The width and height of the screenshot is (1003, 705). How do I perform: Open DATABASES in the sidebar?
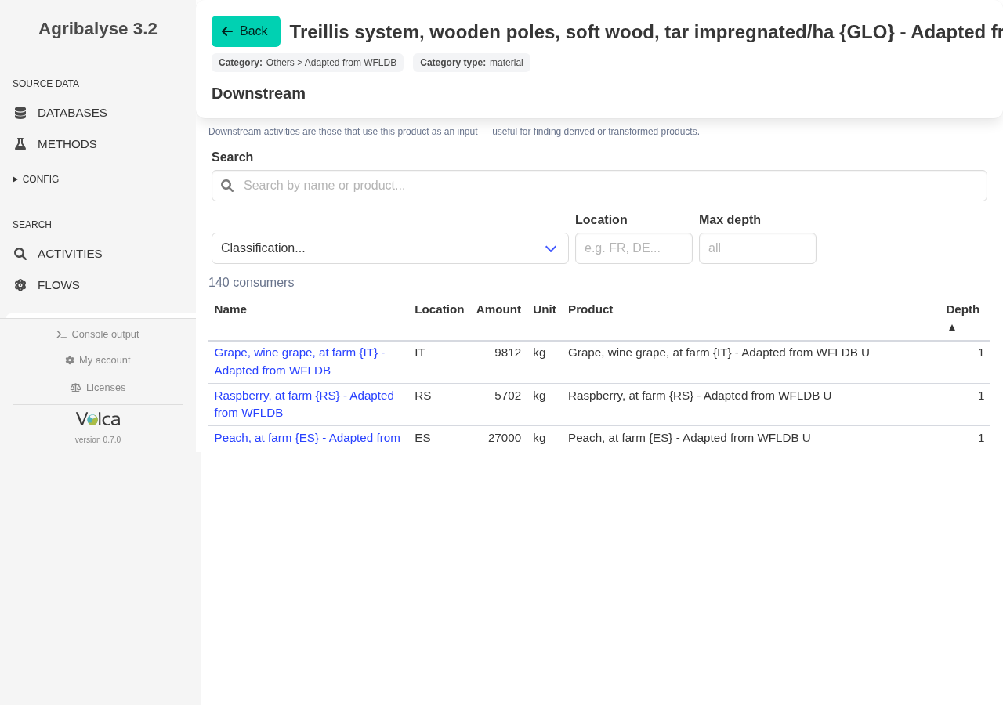[x=72, y=113]
